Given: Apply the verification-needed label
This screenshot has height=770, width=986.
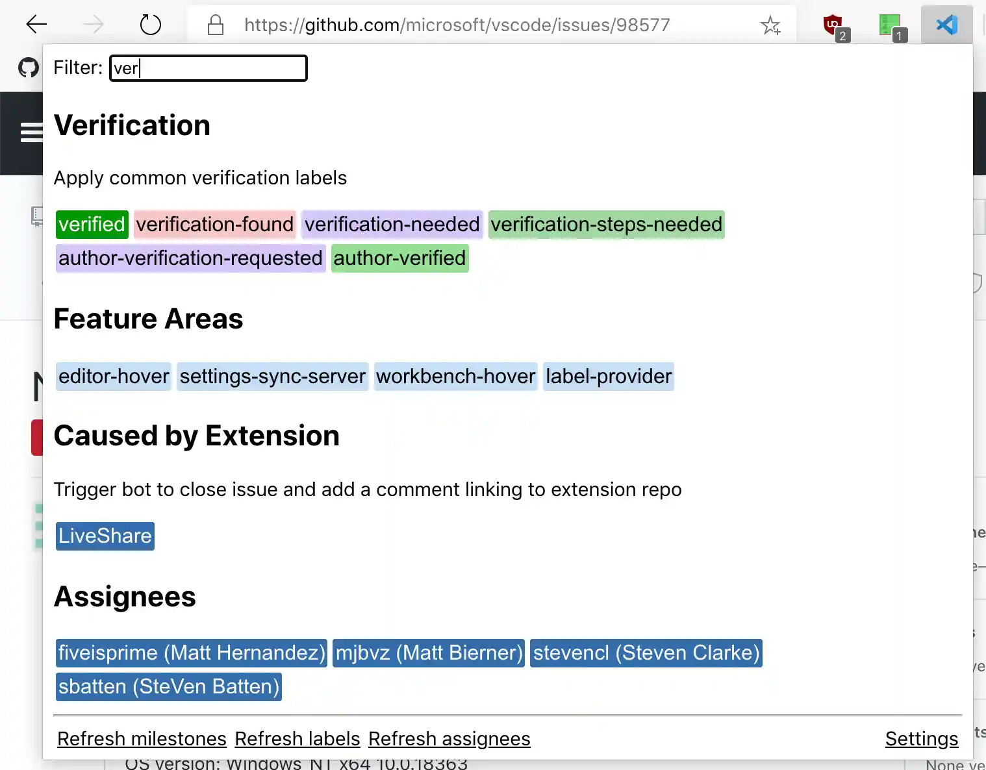Looking at the screenshot, I should click(x=392, y=224).
